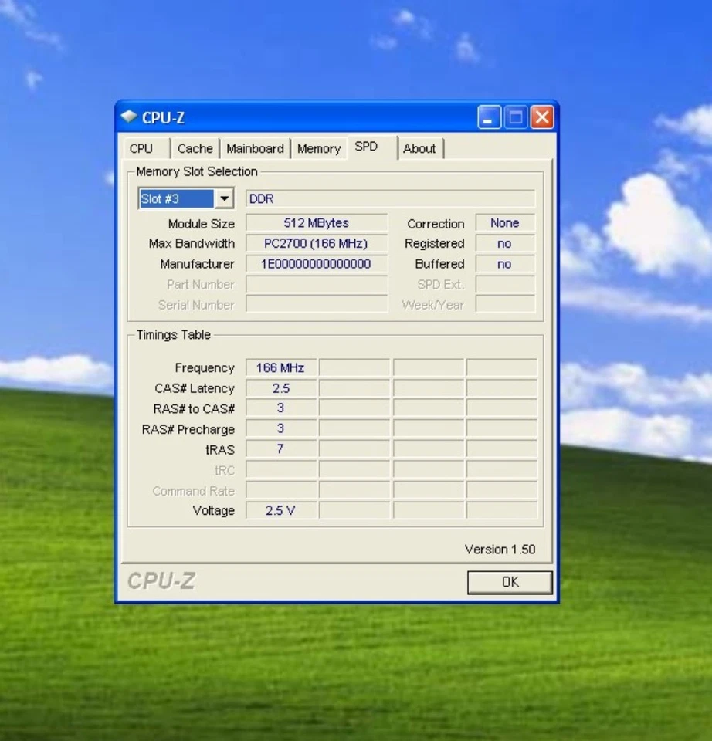The width and height of the screenshot is (712, 741).
Task: Click the OK button
Action: click(510, 582)
